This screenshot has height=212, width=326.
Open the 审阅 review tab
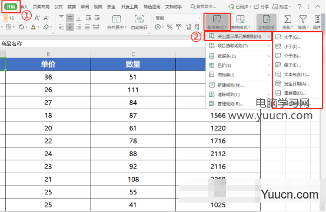pyautogui.click(x=85, y=7)
